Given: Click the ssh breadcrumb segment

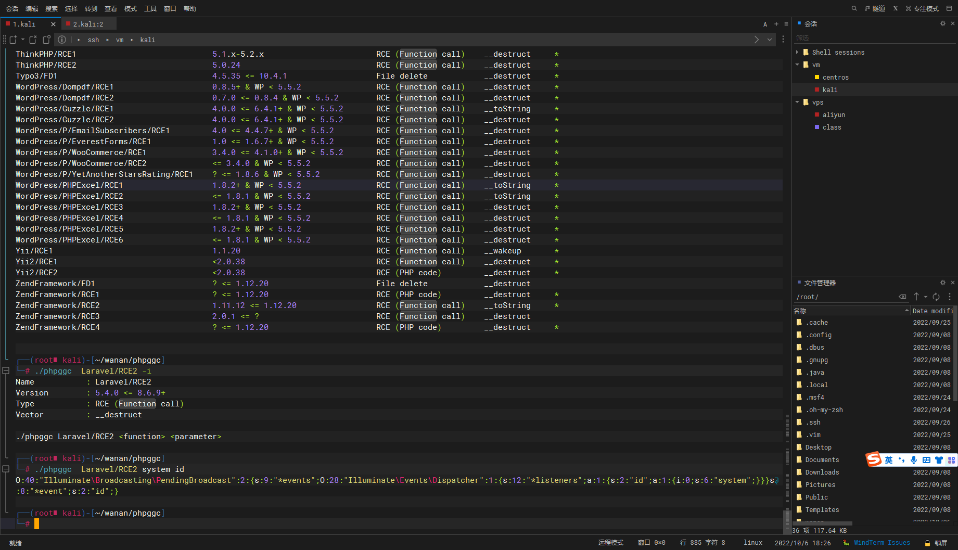Looking at the screenshot, I should click(x=93, y=40).
